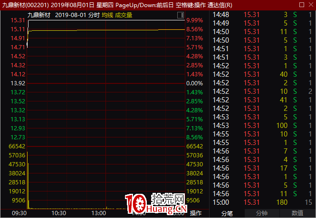Close the 九鼎新材 chart window
This screenshot has width=316, height=218.
pos(311,5)
